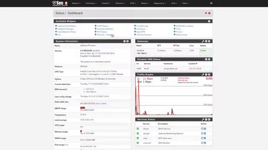
Task: Click green status check for unbound
Action: [x=138, y=143]
